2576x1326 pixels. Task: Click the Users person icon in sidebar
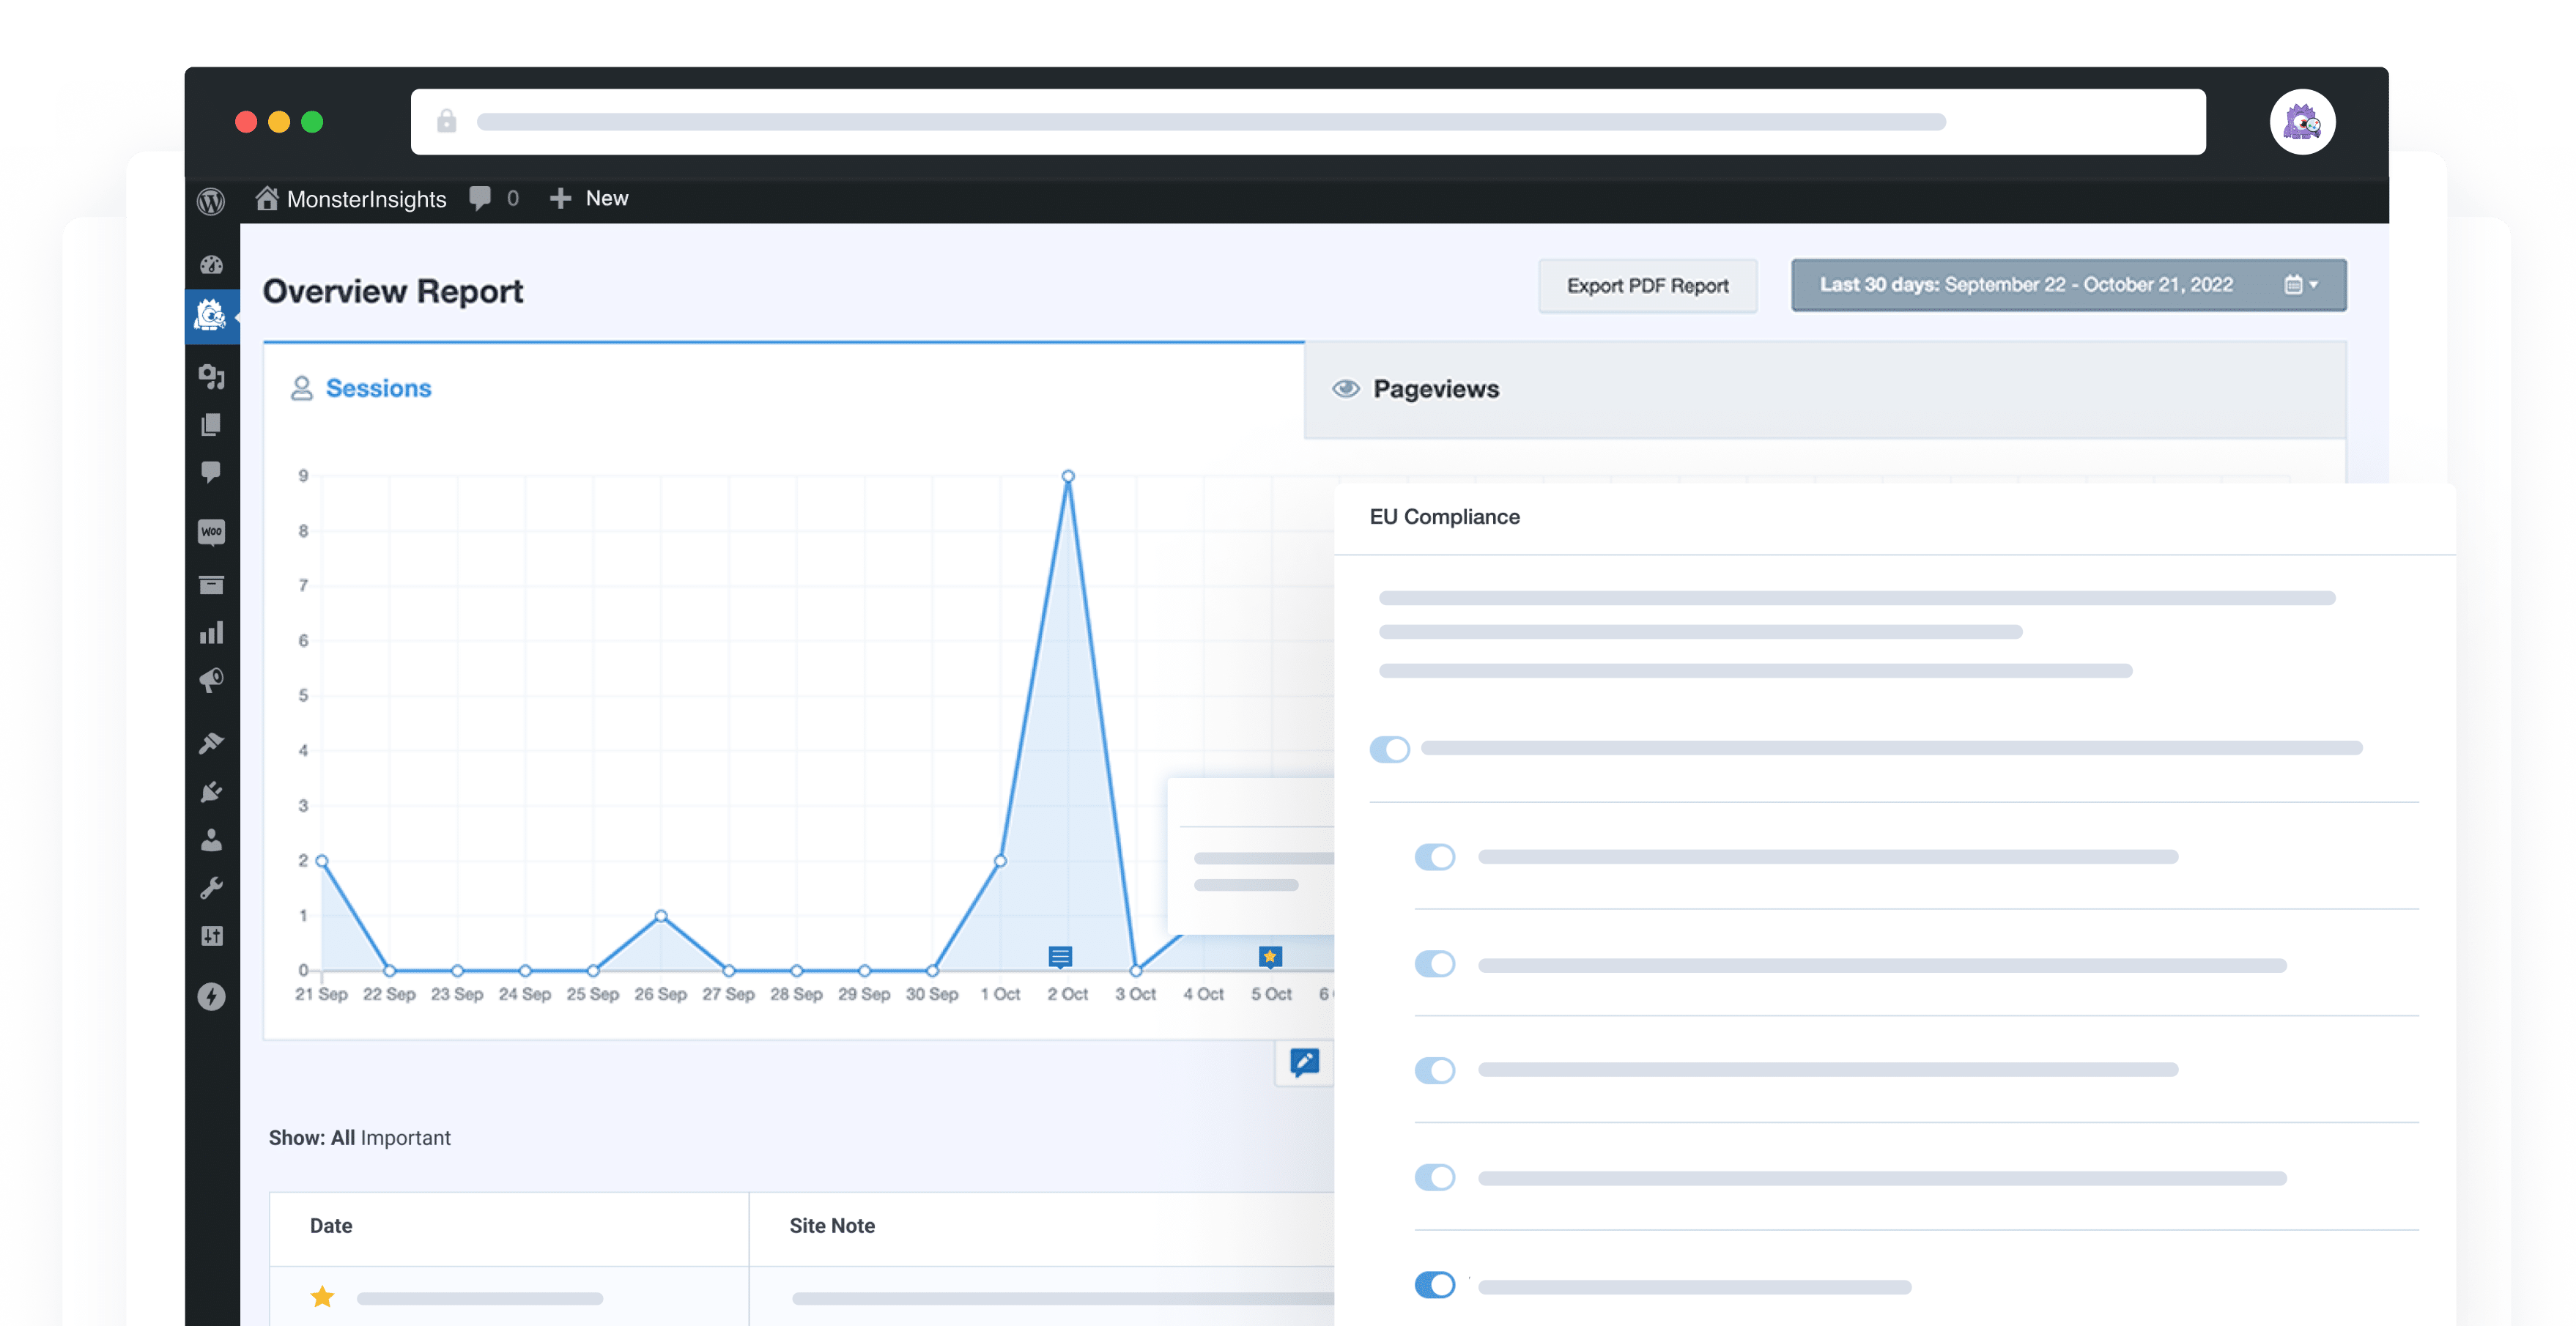coord(211,840)
